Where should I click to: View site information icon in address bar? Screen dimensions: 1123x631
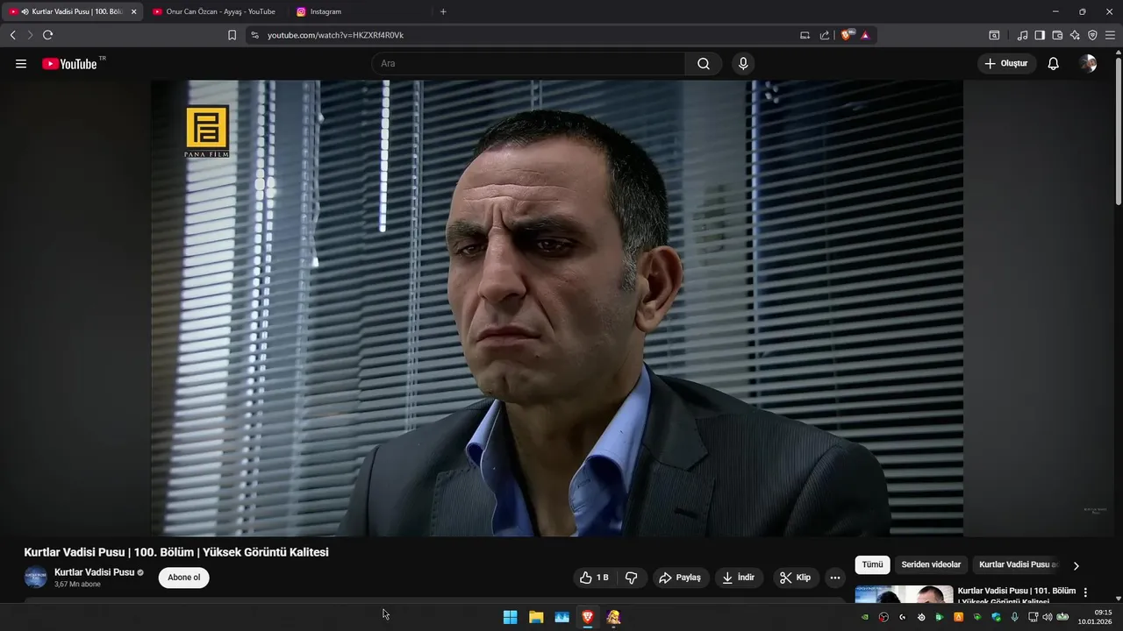click(x=255, y=35)
